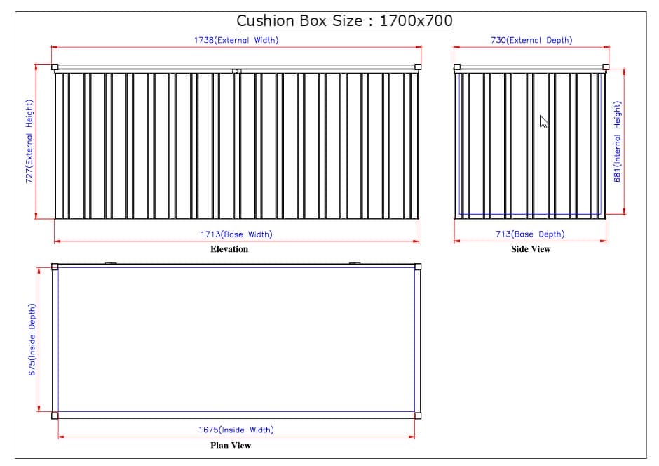Click the 'Elevation' view caption
The image size is (659, 466).
229,249
